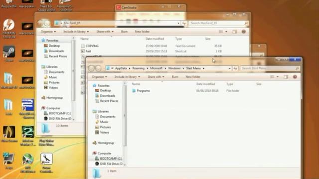Show preview pane in Start Menu window
This screenshot has width=319, height=179.
(286, 77)
